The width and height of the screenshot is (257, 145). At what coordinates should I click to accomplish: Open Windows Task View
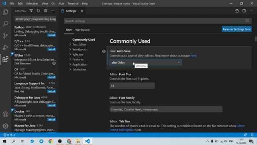pyautogui.click(x=22, y=141)
